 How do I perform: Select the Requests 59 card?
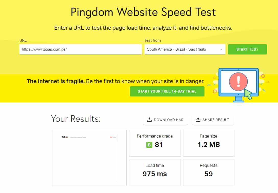209,172
